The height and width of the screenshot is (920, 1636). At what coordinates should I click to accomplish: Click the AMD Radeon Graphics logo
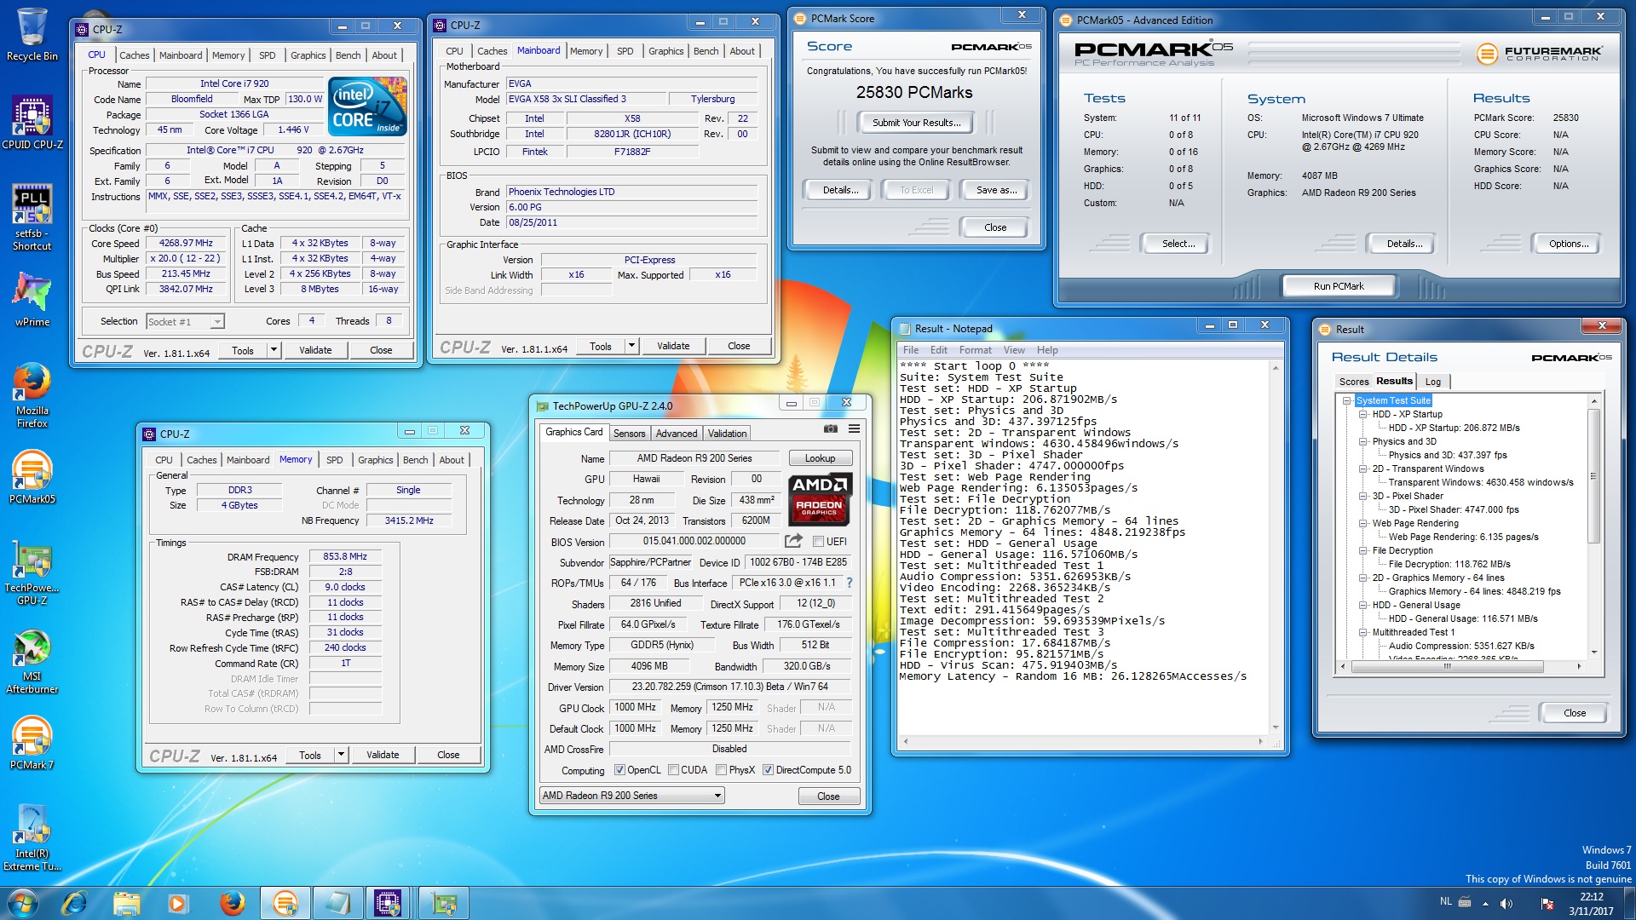tap(819, 498)
